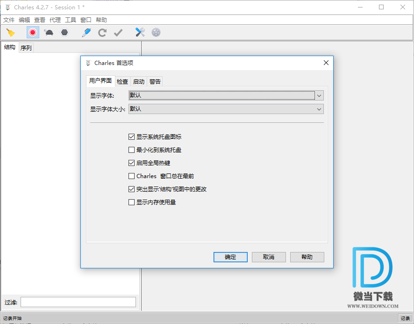The height and width of the screenshot is (324, 414).
Task: Open the 显示字体 dropdown
Action: tap(226, 95)
